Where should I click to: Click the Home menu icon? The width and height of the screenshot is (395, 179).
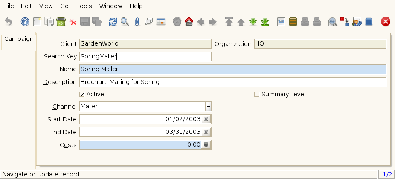189,22
